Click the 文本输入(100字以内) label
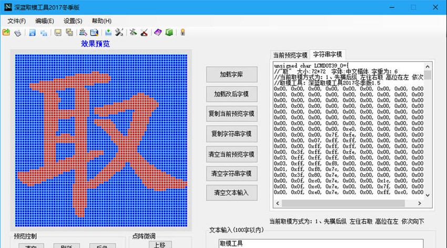This screenshot has width=447, height=248. click(236, 230)
